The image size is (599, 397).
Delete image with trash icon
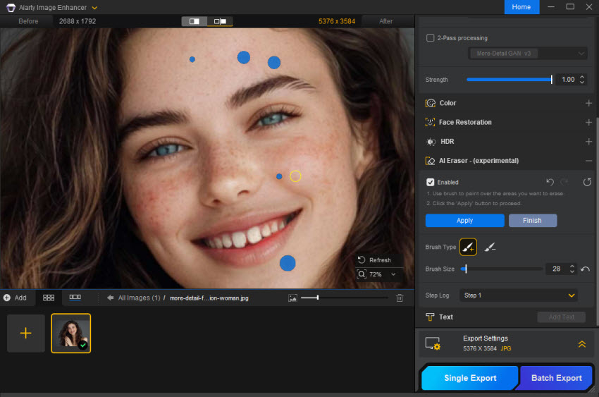pos(400,298)
